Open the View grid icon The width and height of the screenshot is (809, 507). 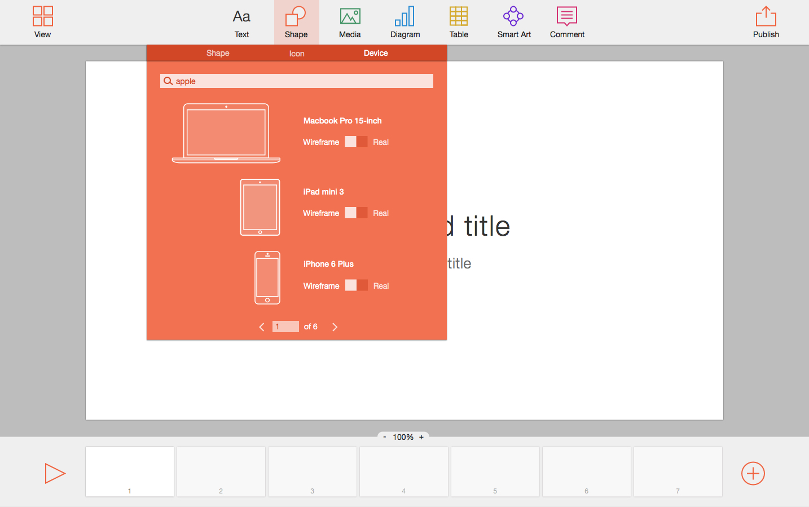(43, 16)
